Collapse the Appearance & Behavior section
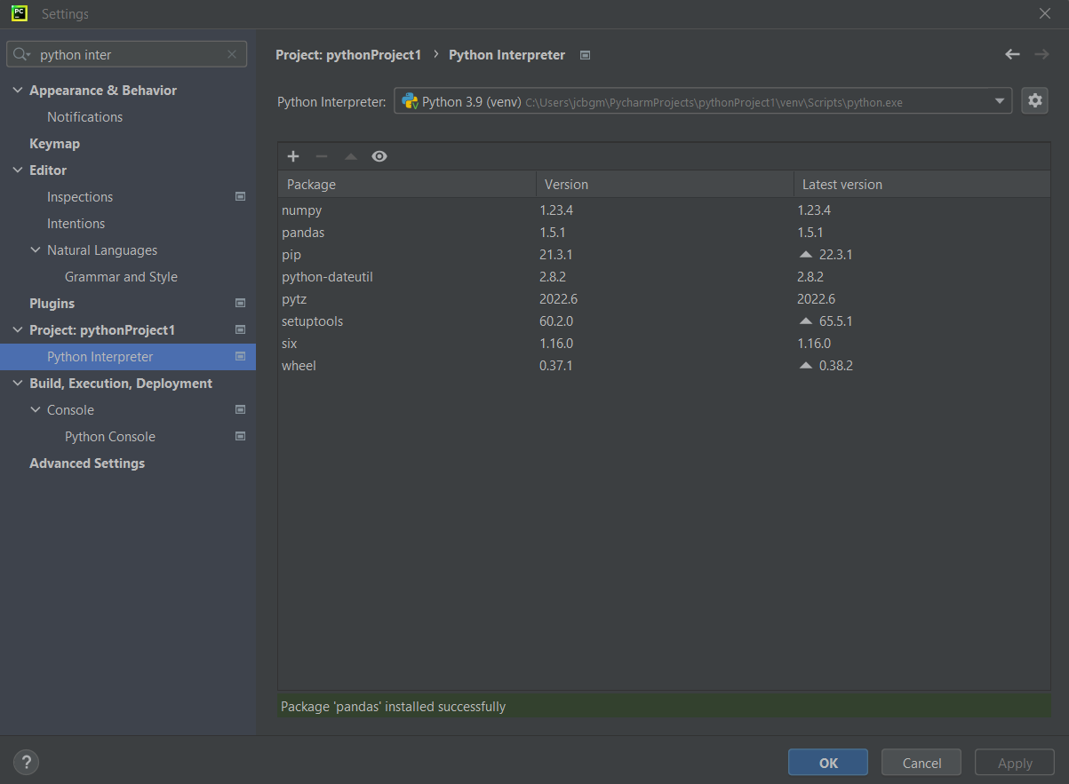The width and height of the screenshot is (1069, 784). pos(18,91)
